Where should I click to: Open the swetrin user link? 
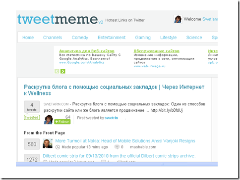pos(112,118)
